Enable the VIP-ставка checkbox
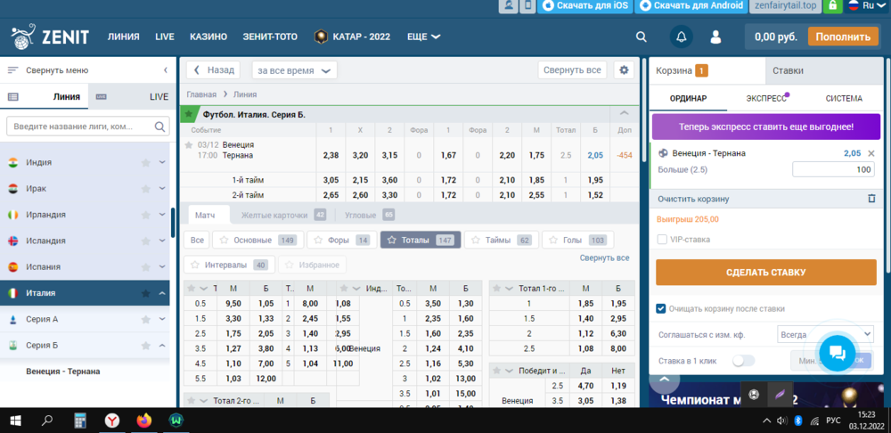This screenshot has height=433, width=891. click(662, 240)
